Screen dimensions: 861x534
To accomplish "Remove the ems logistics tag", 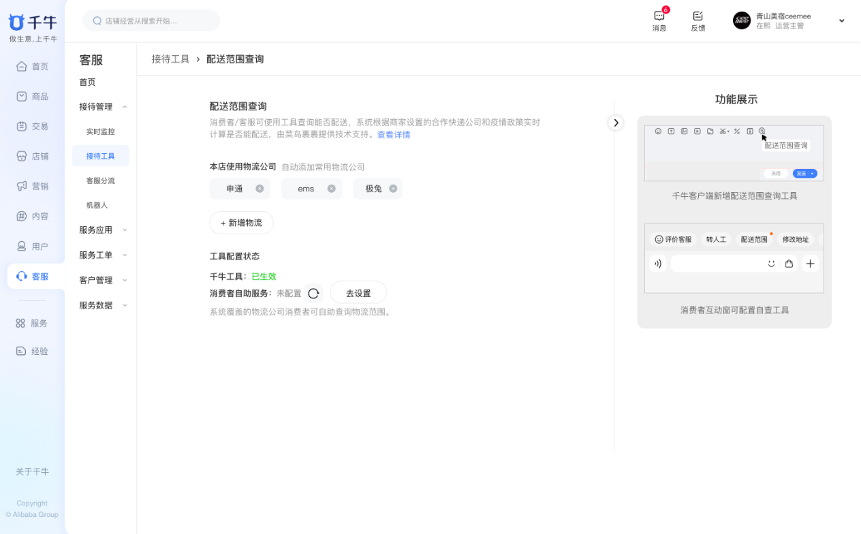I will click(x=331, y=189).
